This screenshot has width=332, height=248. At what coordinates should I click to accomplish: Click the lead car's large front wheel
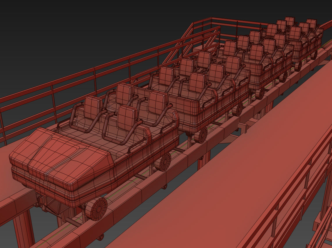[96, 209]
